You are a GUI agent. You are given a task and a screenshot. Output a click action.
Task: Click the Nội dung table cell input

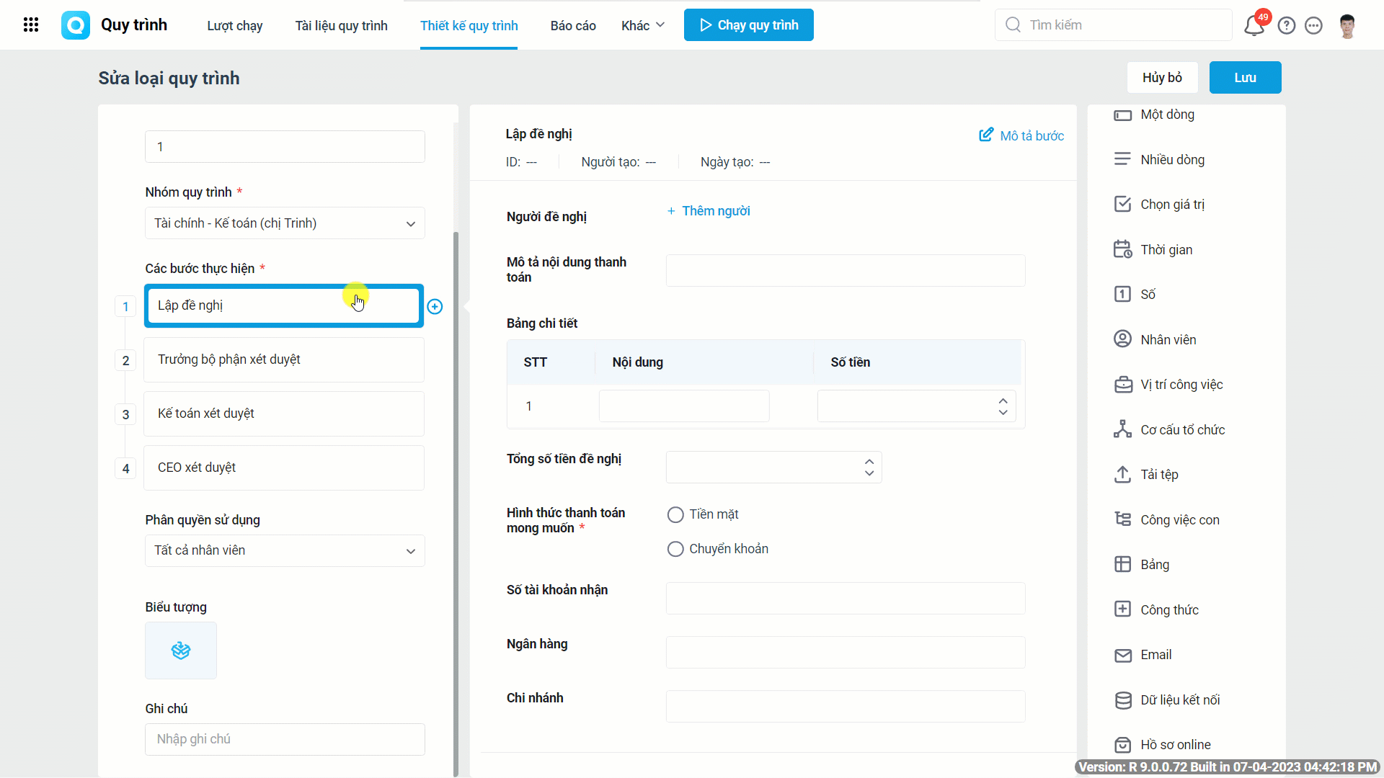(684, 406)
